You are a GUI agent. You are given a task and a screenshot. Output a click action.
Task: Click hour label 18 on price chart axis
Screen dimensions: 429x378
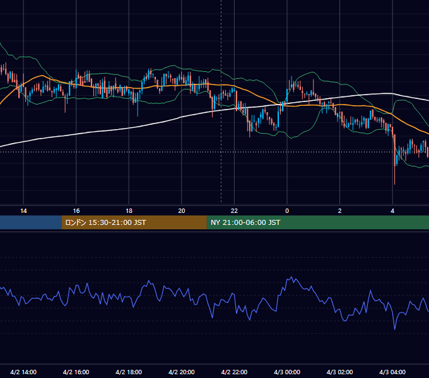pos(129,211)
